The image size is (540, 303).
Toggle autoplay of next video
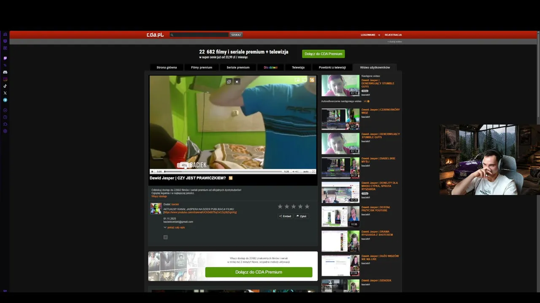(367, 101)
